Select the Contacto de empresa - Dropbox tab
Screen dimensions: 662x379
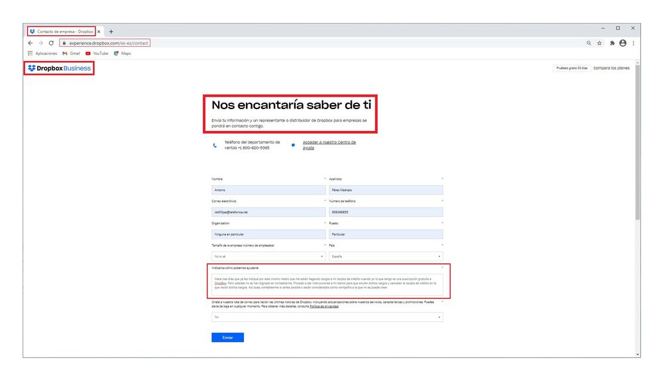point(62,32)
